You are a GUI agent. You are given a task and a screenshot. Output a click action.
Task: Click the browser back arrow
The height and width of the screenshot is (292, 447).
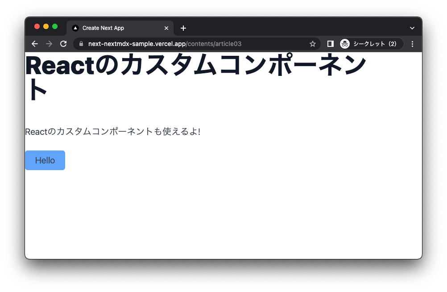35,44
